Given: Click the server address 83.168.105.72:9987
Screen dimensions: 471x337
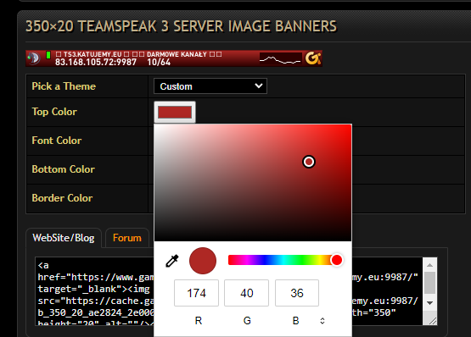Looking at the screenshot, I should click(96, 62).
